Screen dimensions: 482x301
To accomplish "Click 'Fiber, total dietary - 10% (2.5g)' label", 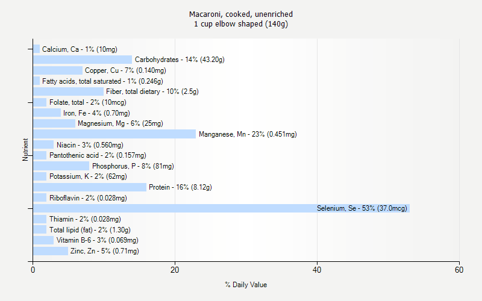I will point(152,92).
